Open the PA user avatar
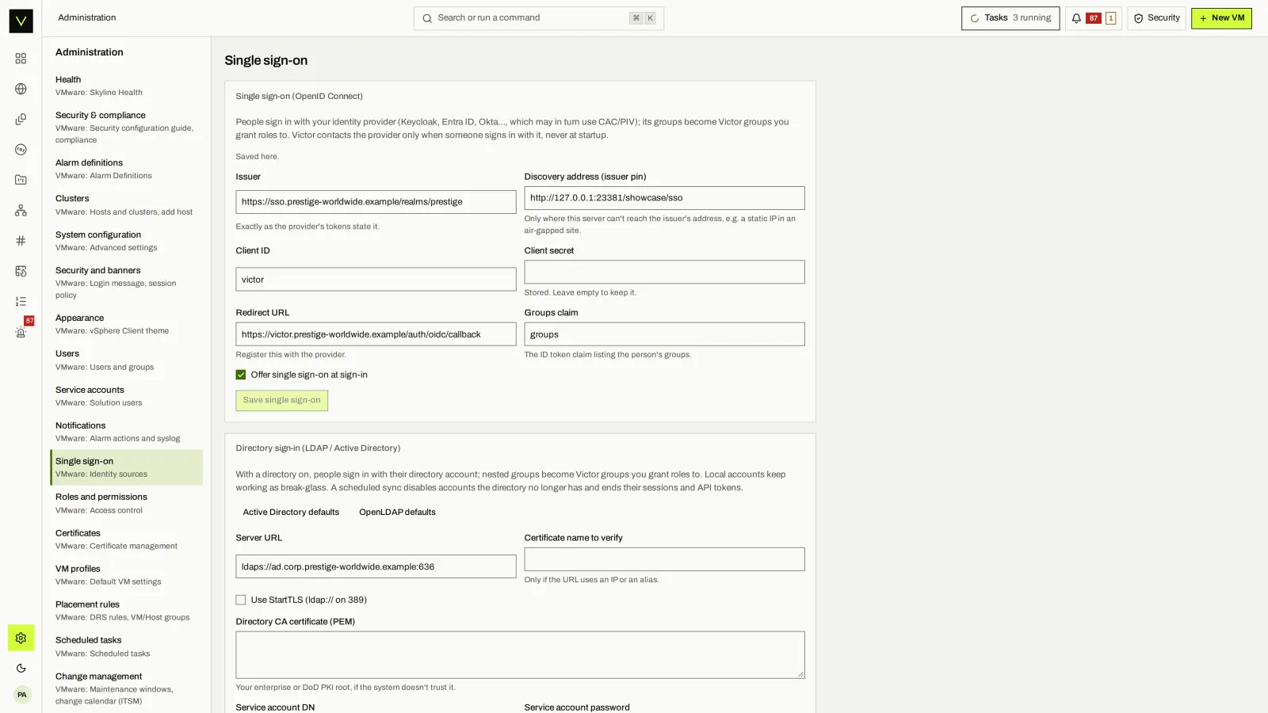Image resolution: width=1268 pixels, height=713 pixels. (21, 695)
